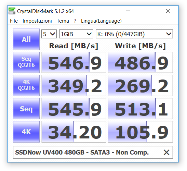Click the CrystalDiskMark app icon in title bar
This screenshot has height=171, width=187.
(12, 11)
